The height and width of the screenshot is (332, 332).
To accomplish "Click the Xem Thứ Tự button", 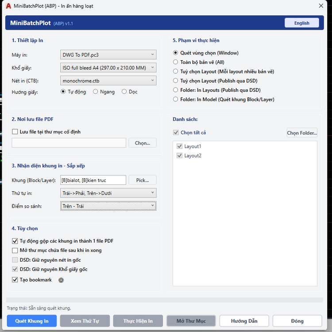I will tap(85, 321).
